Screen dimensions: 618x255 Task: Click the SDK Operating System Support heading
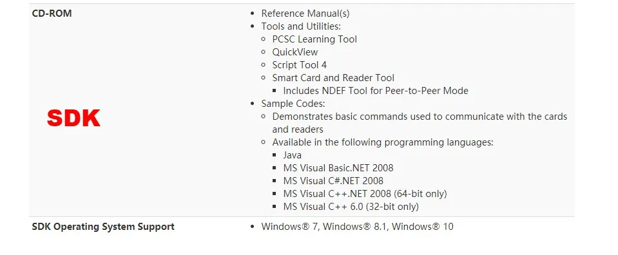point(103,227)
